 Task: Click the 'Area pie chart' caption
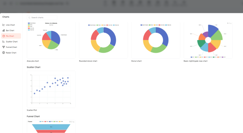click(x=33, y=61)
